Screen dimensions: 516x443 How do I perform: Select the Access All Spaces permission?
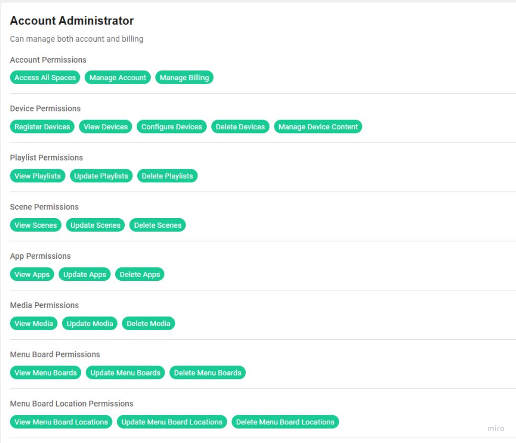coord(45,78)
